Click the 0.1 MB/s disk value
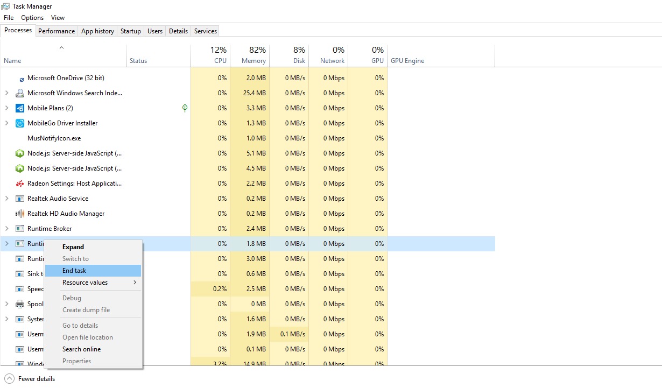Screen dimensions: 662x388 pos(293,334)
